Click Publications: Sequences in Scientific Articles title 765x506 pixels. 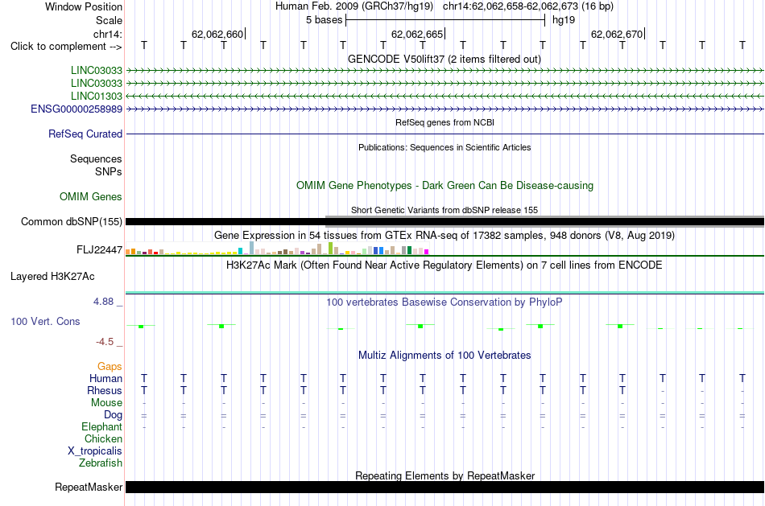[x=445, y=147]
